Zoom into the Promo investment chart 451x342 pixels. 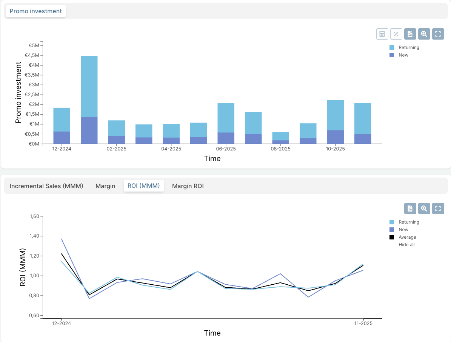pos(424,34)
